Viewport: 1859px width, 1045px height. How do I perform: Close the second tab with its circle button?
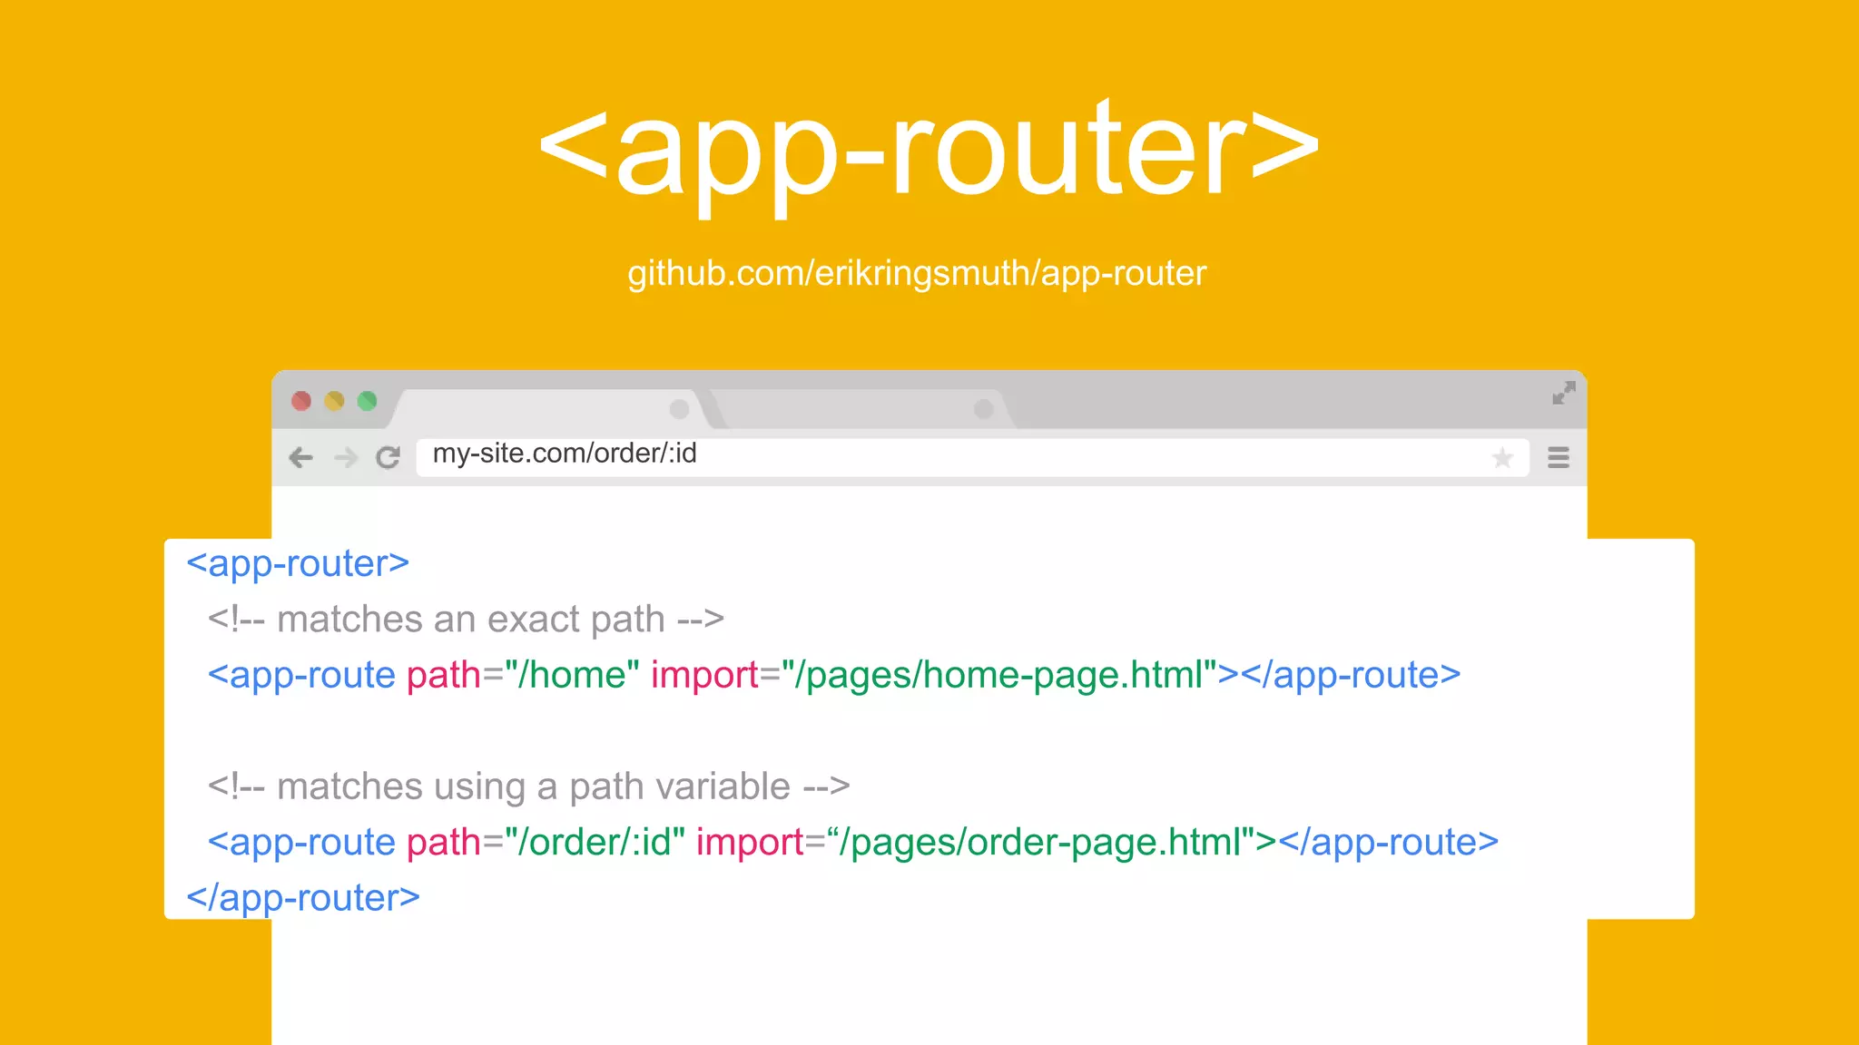tap(983, 409)
